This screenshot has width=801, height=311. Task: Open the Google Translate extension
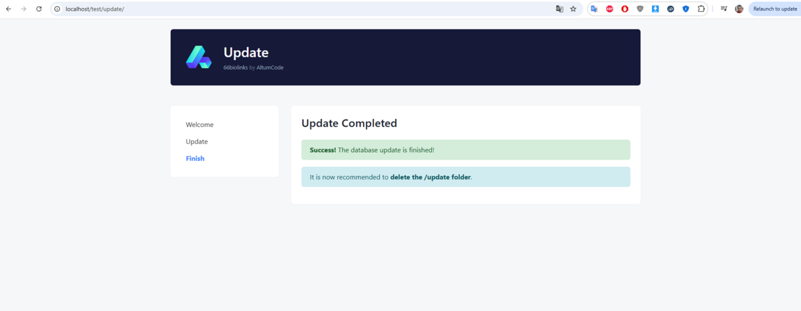[x=594, y=9]
